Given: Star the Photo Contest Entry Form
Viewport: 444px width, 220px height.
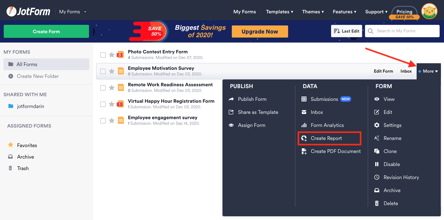Looking at the screenshot, I should (112, 55).
